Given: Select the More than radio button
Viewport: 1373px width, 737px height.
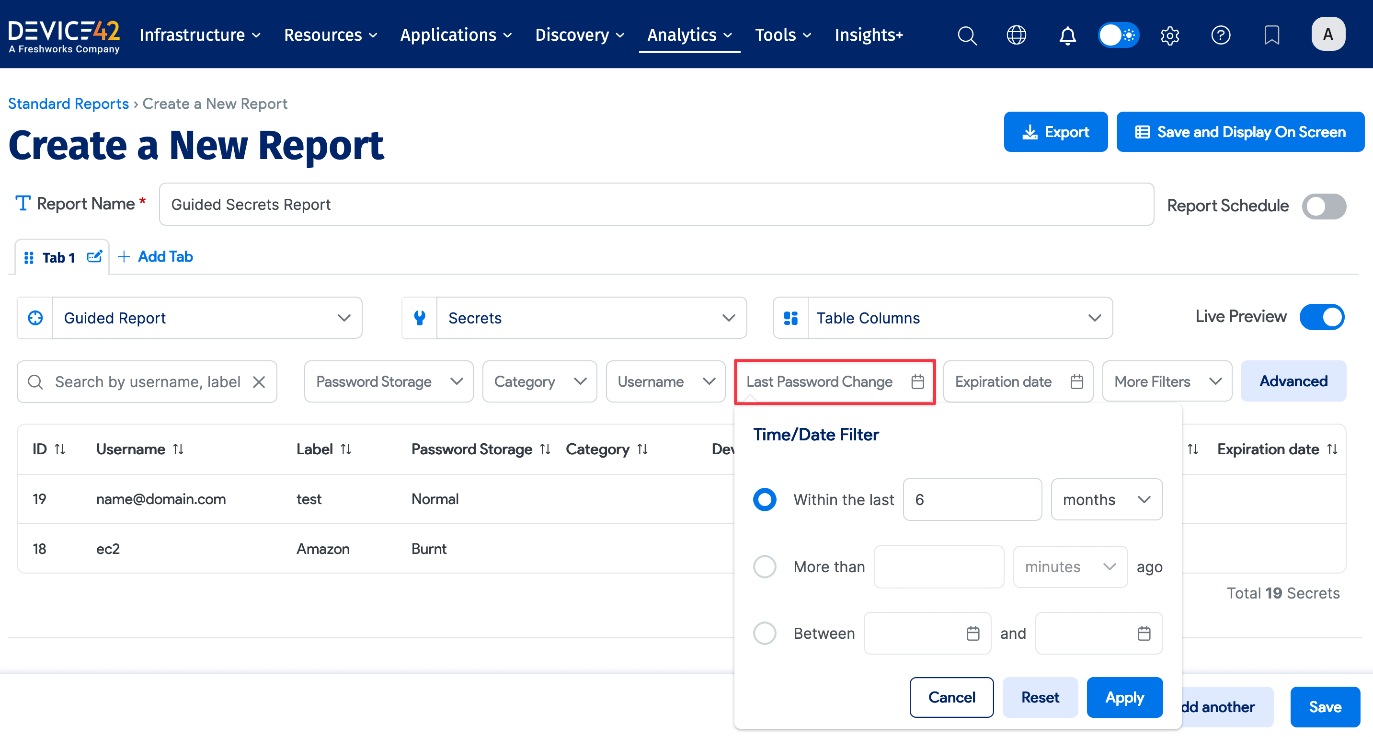Looking at the screenshot, I should coord(764,566).
